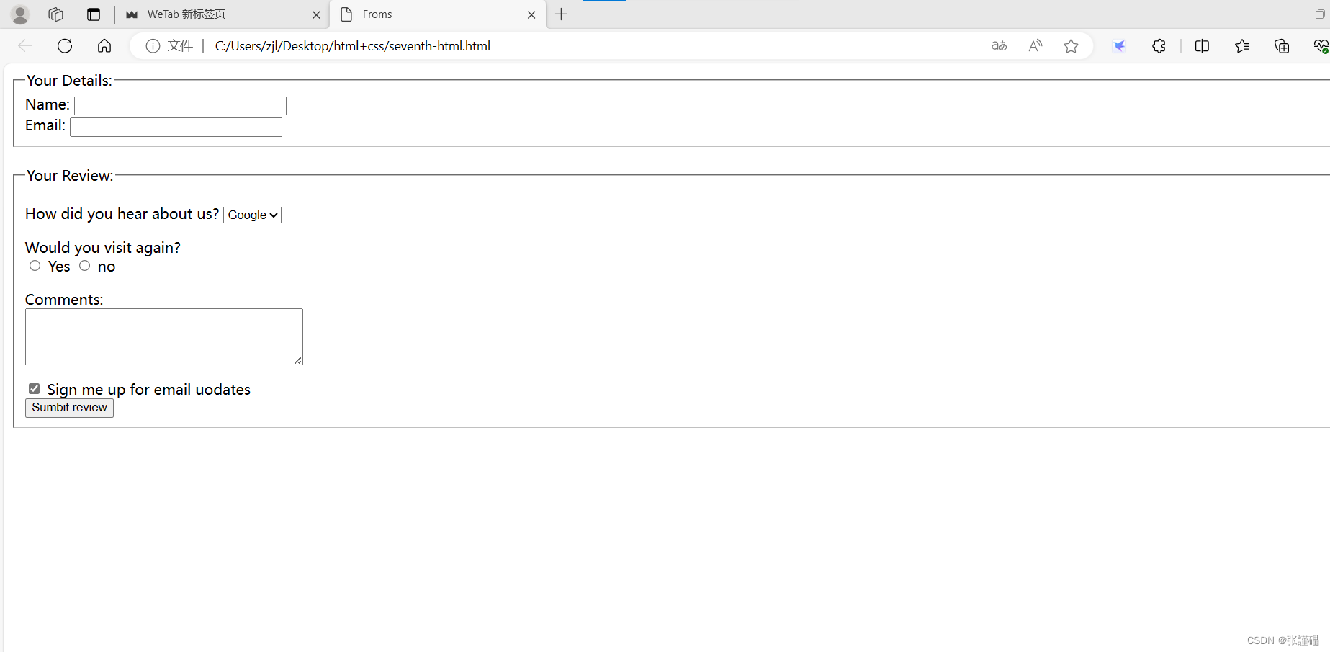Viewport: 1330px width, 652px height.
Task: Uncheck Sign me up for email updates
Action: 34,389
